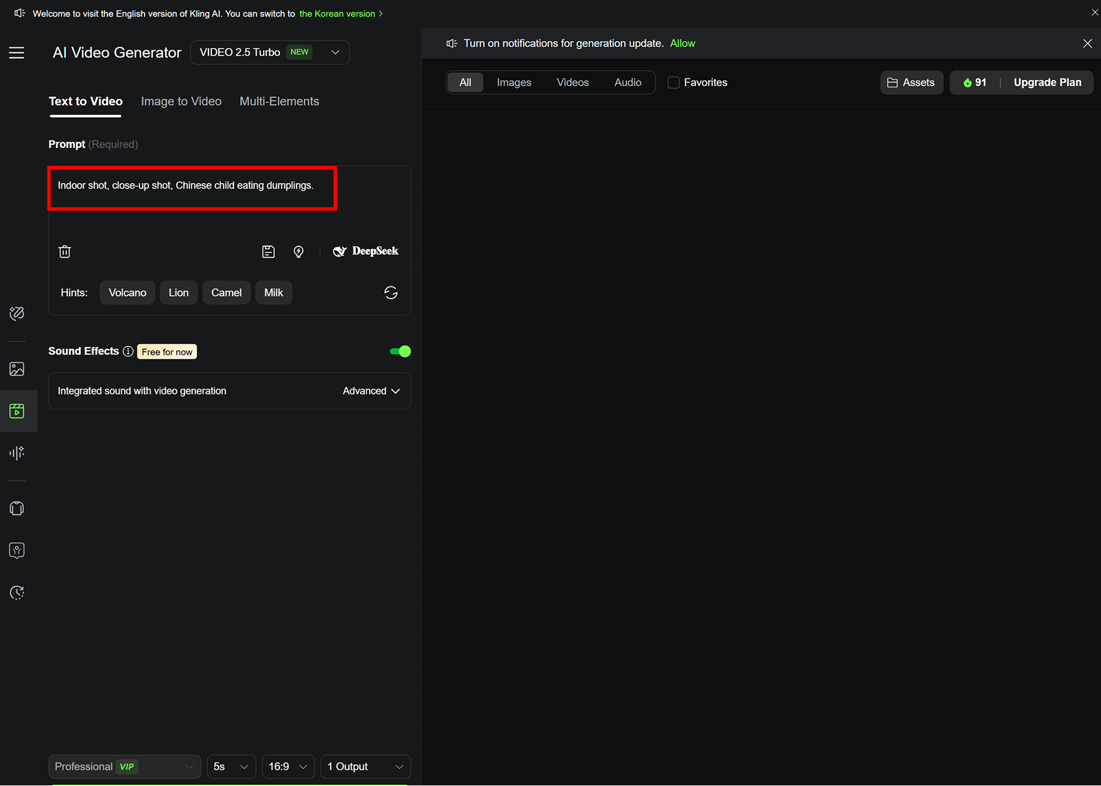
Task: Click the Upgrade Plan button
Action: click(1047, 82)
